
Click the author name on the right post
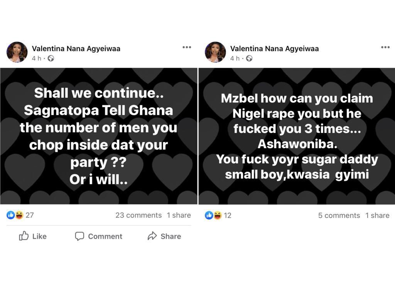tap(274, 49)
